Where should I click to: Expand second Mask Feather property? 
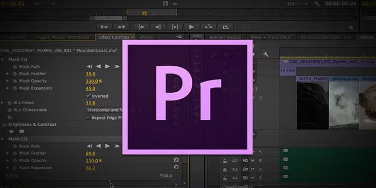8,153
